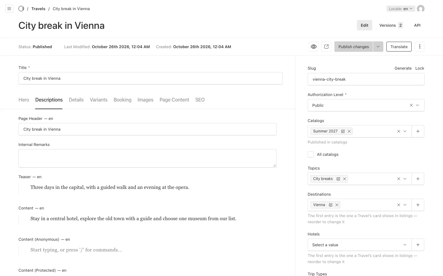Remove the Vienna destination tag
The image size is (443, 276).
[337, 205]
